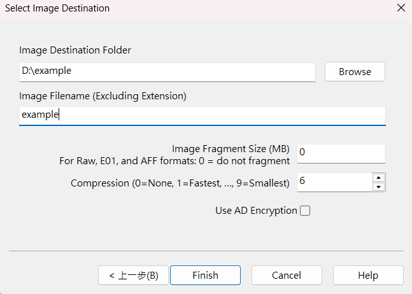
Task: Close the Select Image Destination dialog
Action: (401, 9)
